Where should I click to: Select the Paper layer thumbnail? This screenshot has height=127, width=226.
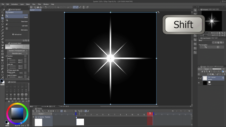point(205,83)
